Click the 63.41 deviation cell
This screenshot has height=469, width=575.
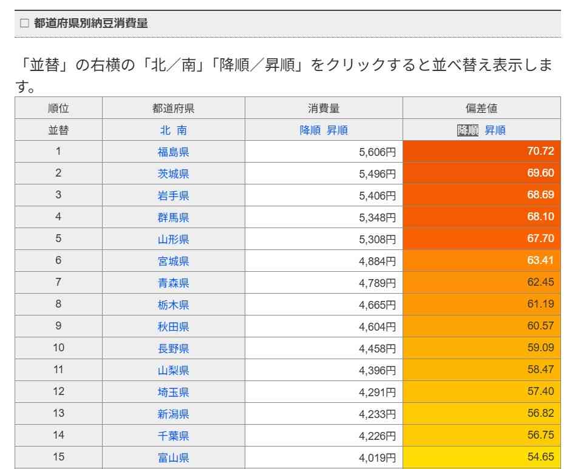481,261
